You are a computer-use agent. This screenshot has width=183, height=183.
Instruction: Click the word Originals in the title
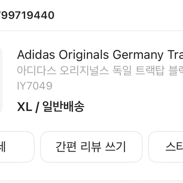pos(84,55)
